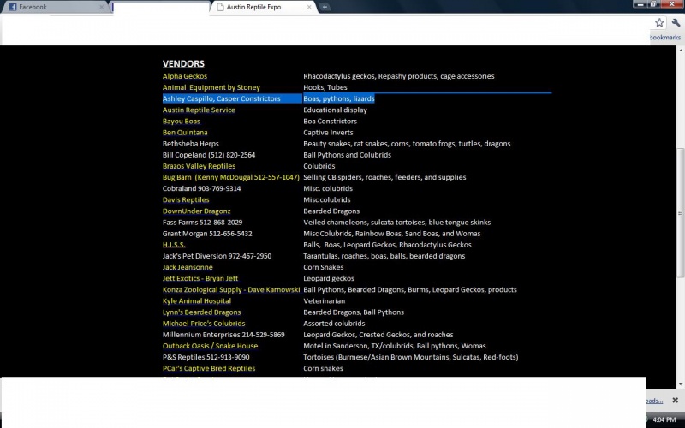Open a new tab with the plus button
This screenshot has width=685, height=428.
click(x=325, y=7)
